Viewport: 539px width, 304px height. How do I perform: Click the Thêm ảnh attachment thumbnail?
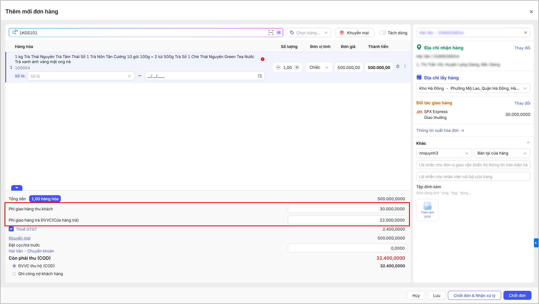pos(428,210)
